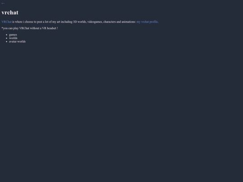Click the note about playing without a VR headset

pos(30,28)
